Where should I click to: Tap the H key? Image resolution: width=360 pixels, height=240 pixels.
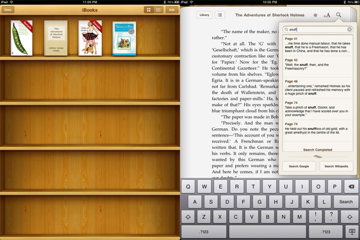coord(276,202)
